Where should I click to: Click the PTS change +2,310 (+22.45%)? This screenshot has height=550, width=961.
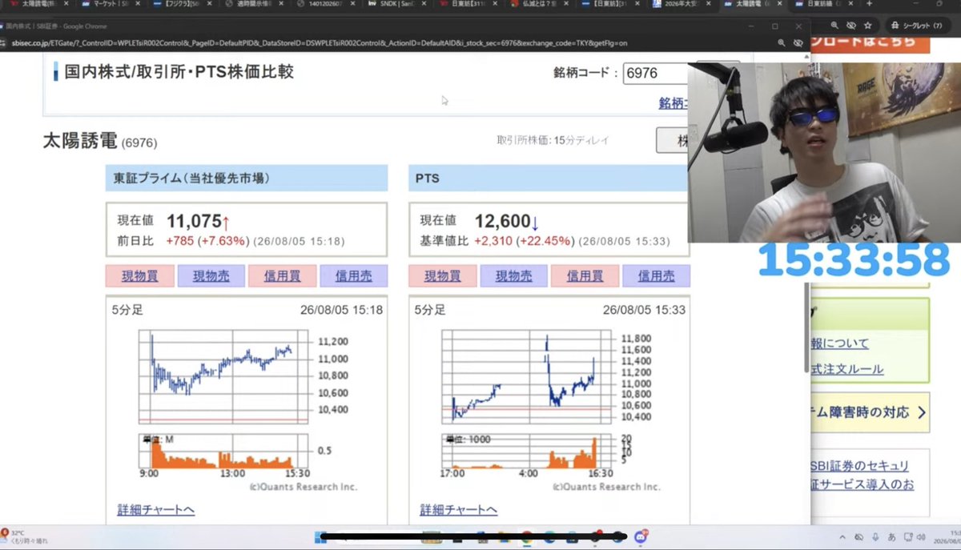coord(525,241)
